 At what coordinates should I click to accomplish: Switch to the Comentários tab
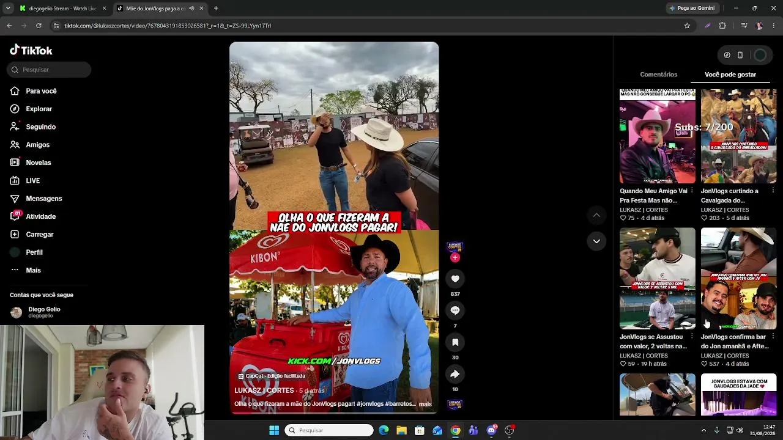click(659, 75)
